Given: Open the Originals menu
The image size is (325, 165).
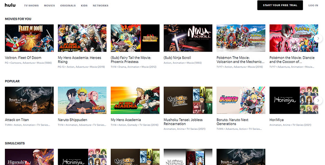Looking at the screenshot, I should coord(68,6).
